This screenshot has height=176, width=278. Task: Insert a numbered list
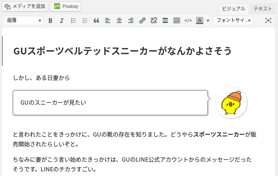[85, 21]
